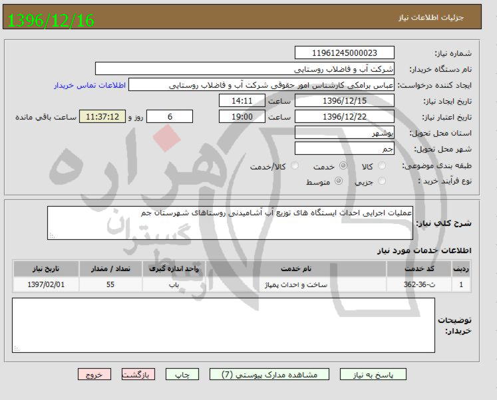Click the بازگشت back button

(x=138, y=375)
